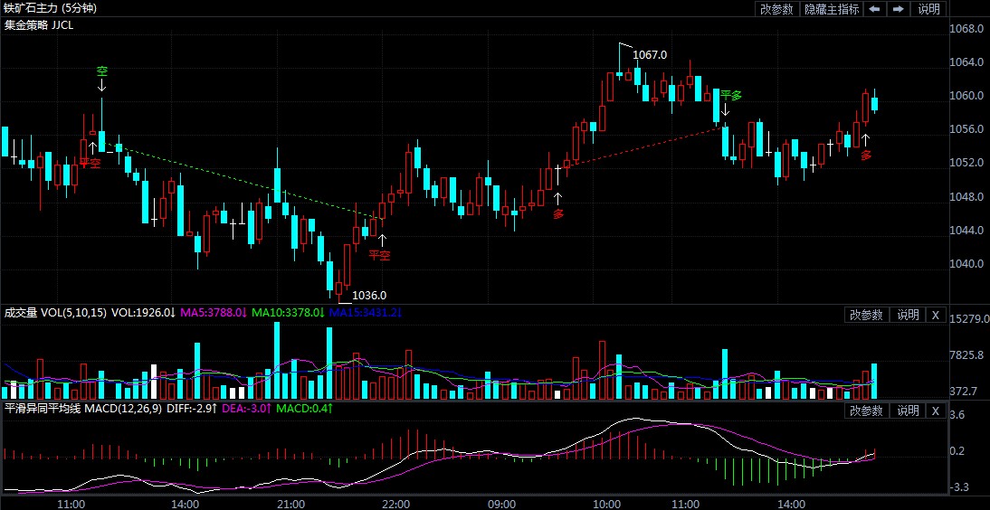Open 说明 in the 成交量 volume panel
This screenshot has width=990, height=510.
pos(908,315)
